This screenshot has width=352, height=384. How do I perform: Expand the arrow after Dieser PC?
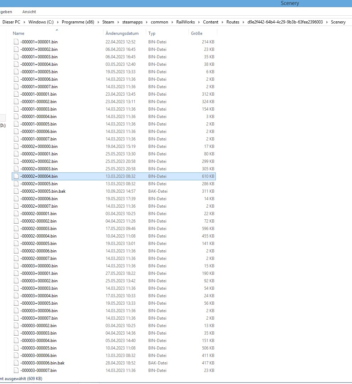(24, 22)
